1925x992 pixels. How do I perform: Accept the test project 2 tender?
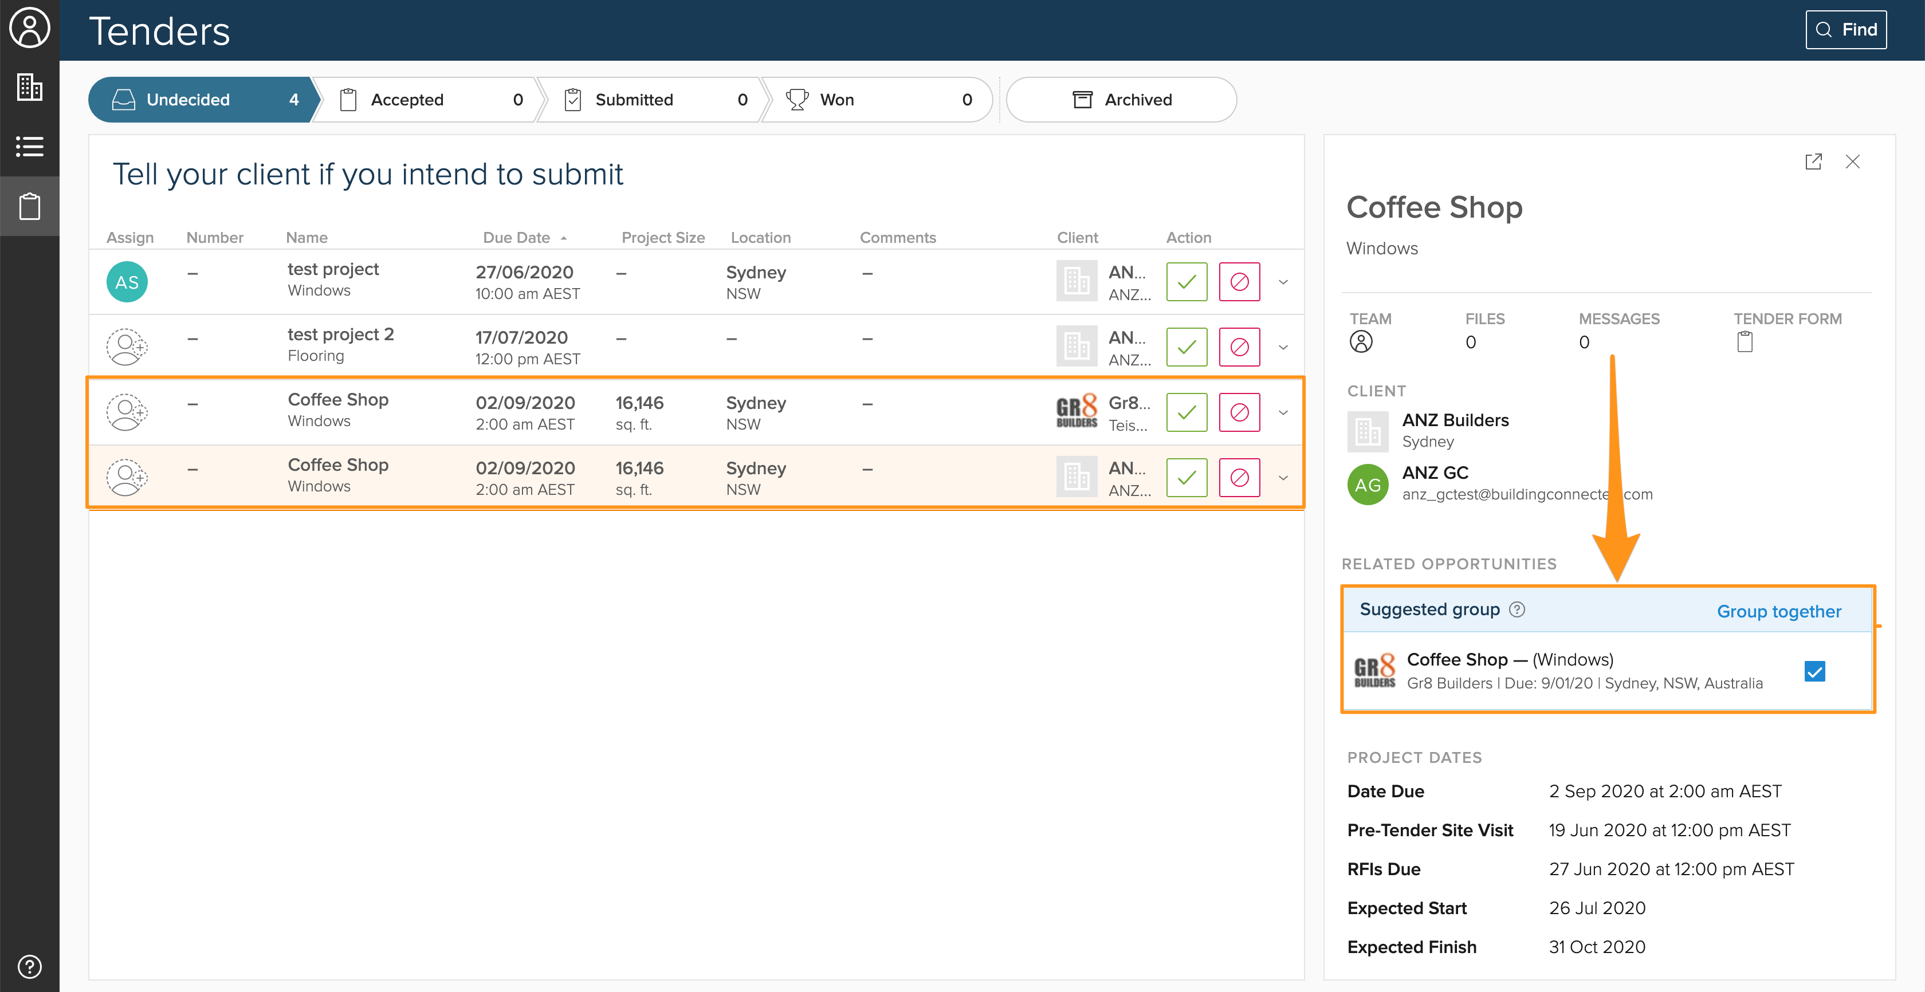tap(1187, 347)
